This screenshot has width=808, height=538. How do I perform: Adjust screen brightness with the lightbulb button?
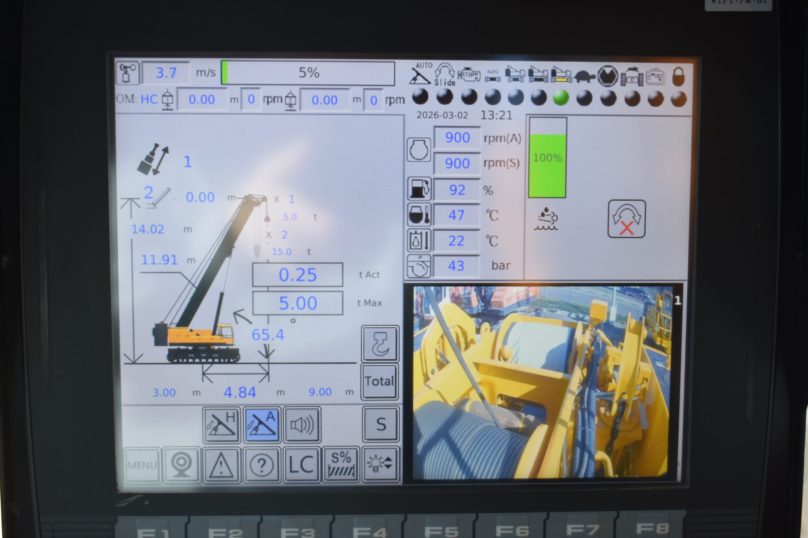point(380,464)
